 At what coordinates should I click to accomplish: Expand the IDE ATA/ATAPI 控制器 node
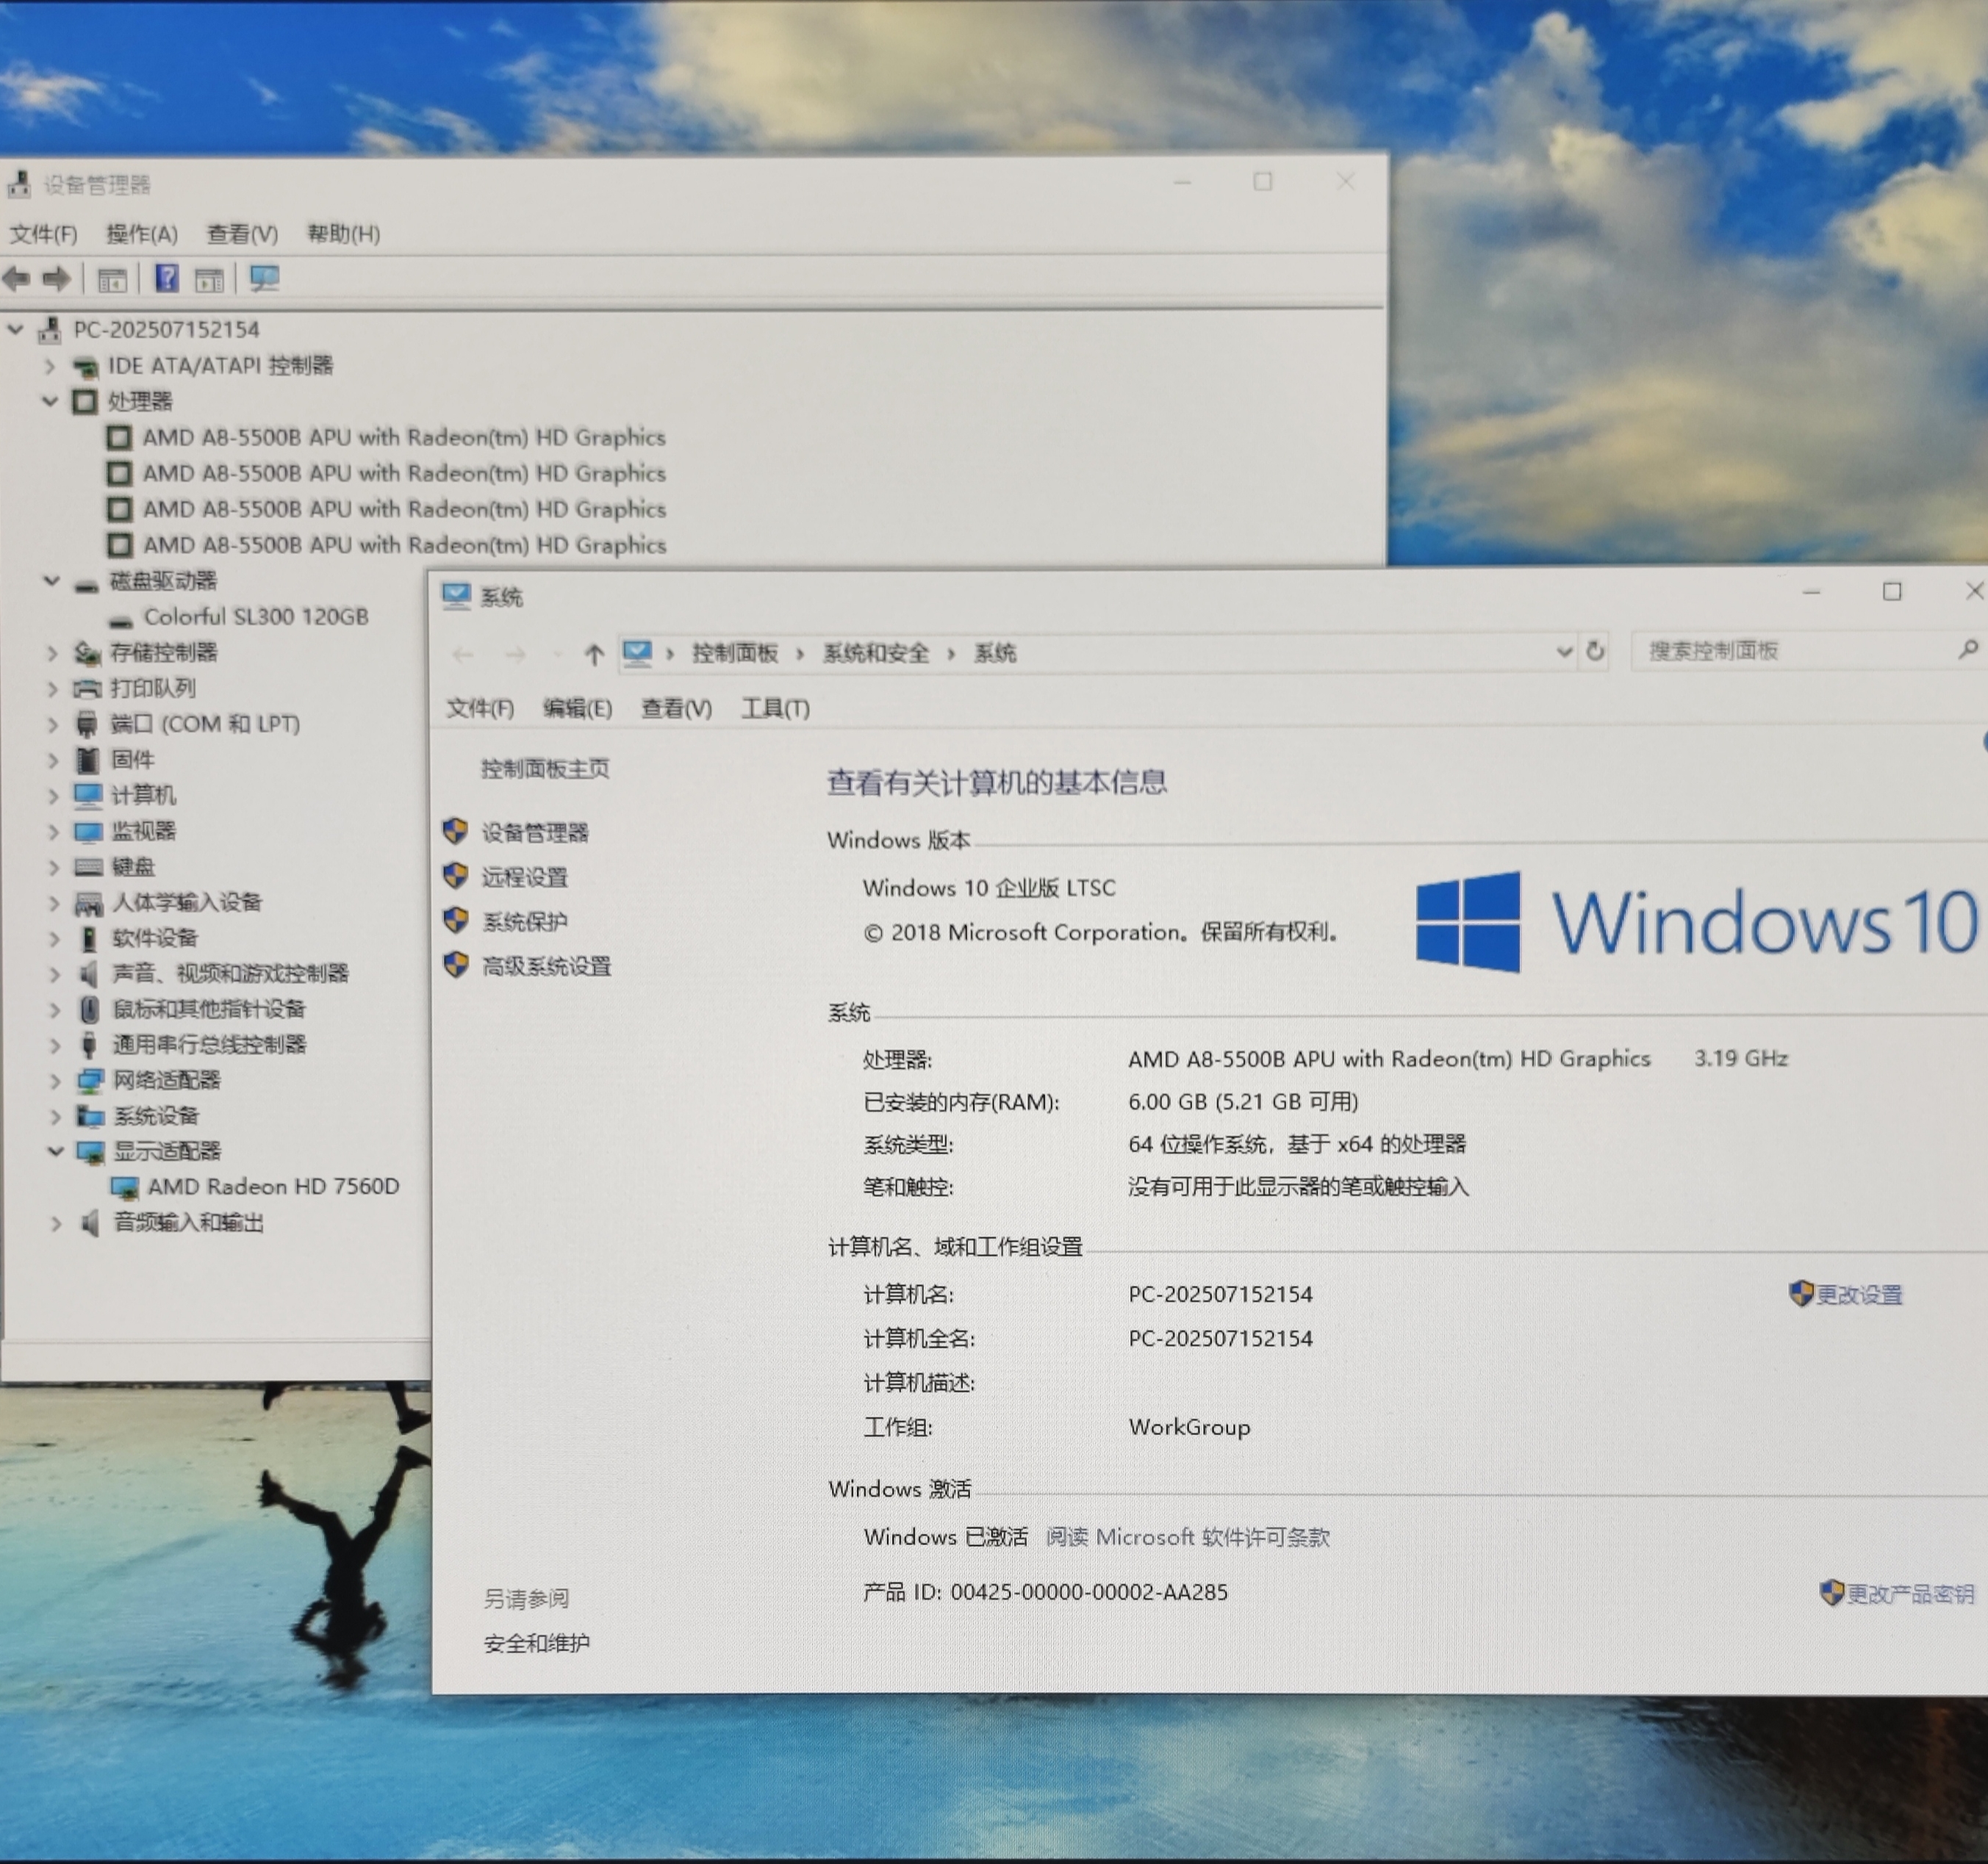click(x=49, y=366)
